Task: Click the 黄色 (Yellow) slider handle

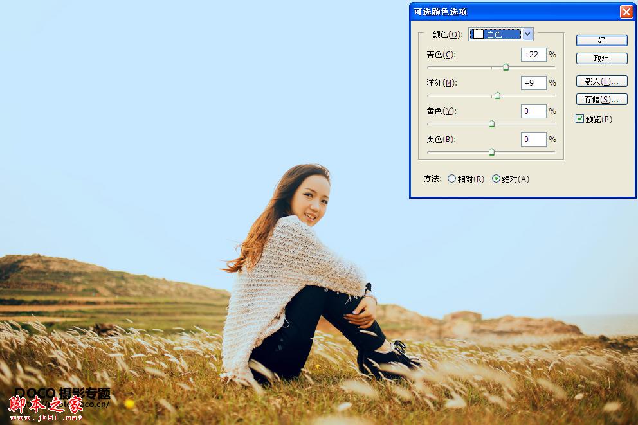Action: coord(491,123)
